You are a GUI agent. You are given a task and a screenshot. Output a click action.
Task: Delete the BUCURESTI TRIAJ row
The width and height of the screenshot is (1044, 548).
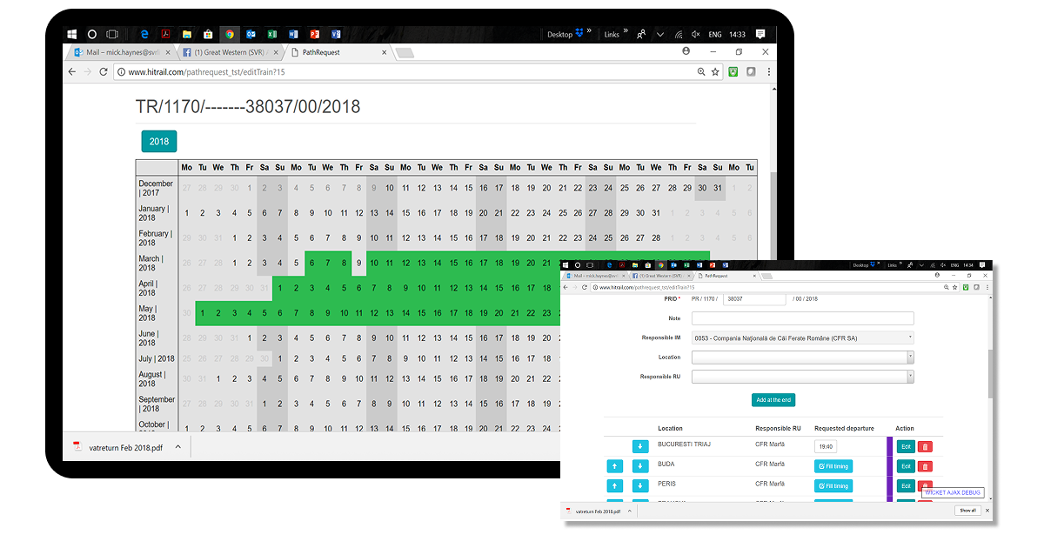tap(925, 446)
